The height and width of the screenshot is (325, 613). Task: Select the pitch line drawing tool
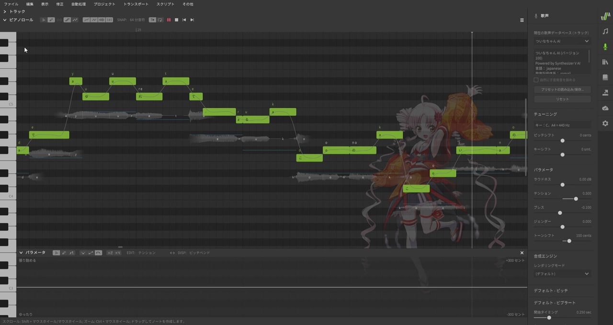pos(75,20)
